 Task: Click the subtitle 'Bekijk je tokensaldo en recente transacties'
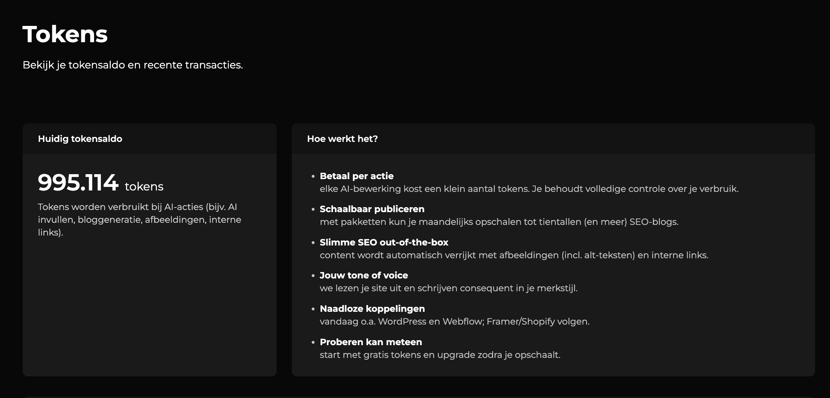click(132, 65)
